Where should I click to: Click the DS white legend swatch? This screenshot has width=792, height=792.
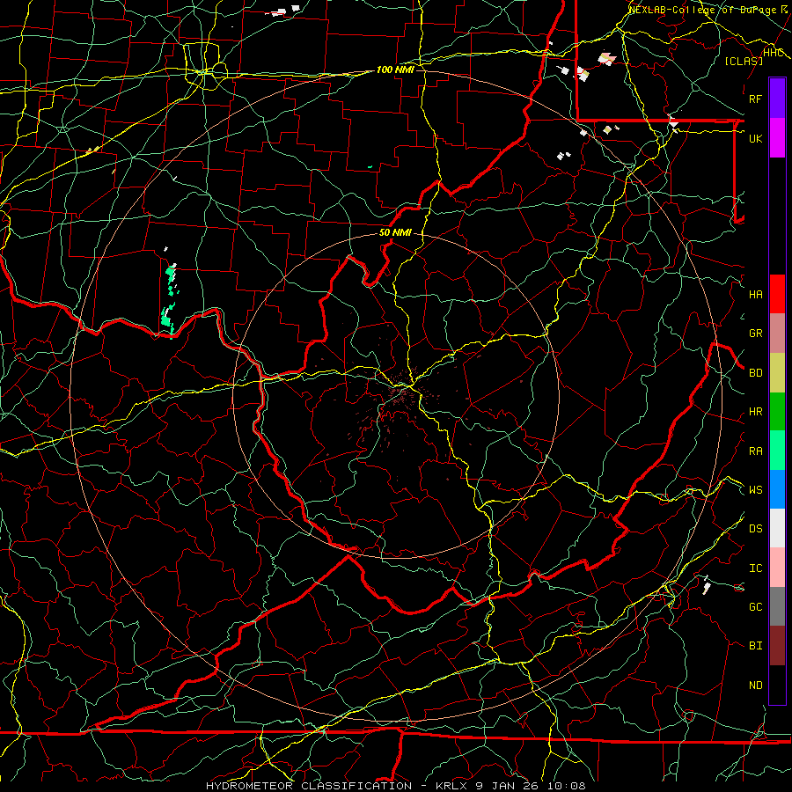[777, 528]
